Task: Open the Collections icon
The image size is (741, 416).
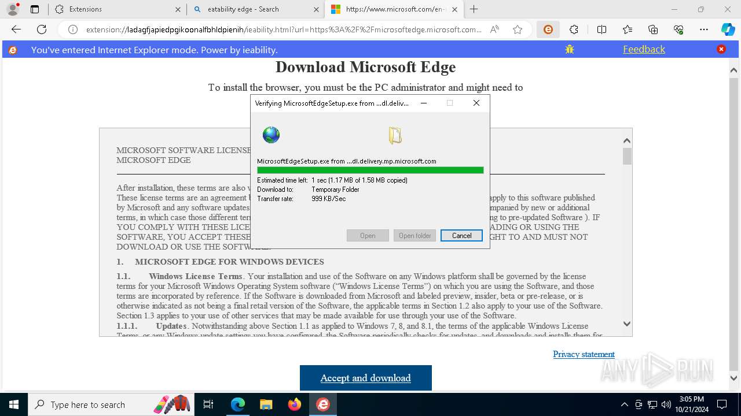Action: point(653,29)
